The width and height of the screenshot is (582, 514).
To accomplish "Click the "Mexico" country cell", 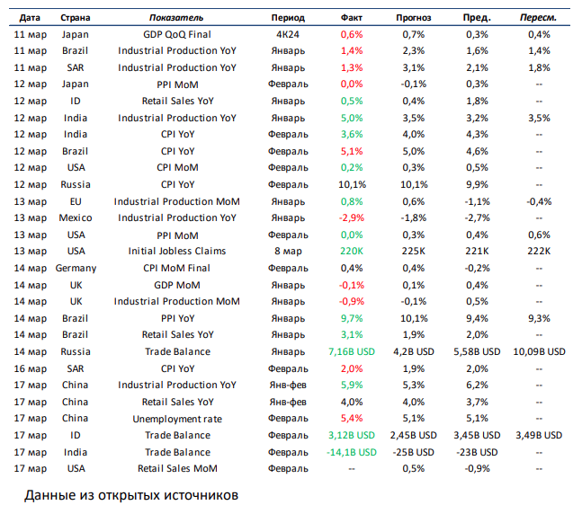I will (x=75, y=217).
